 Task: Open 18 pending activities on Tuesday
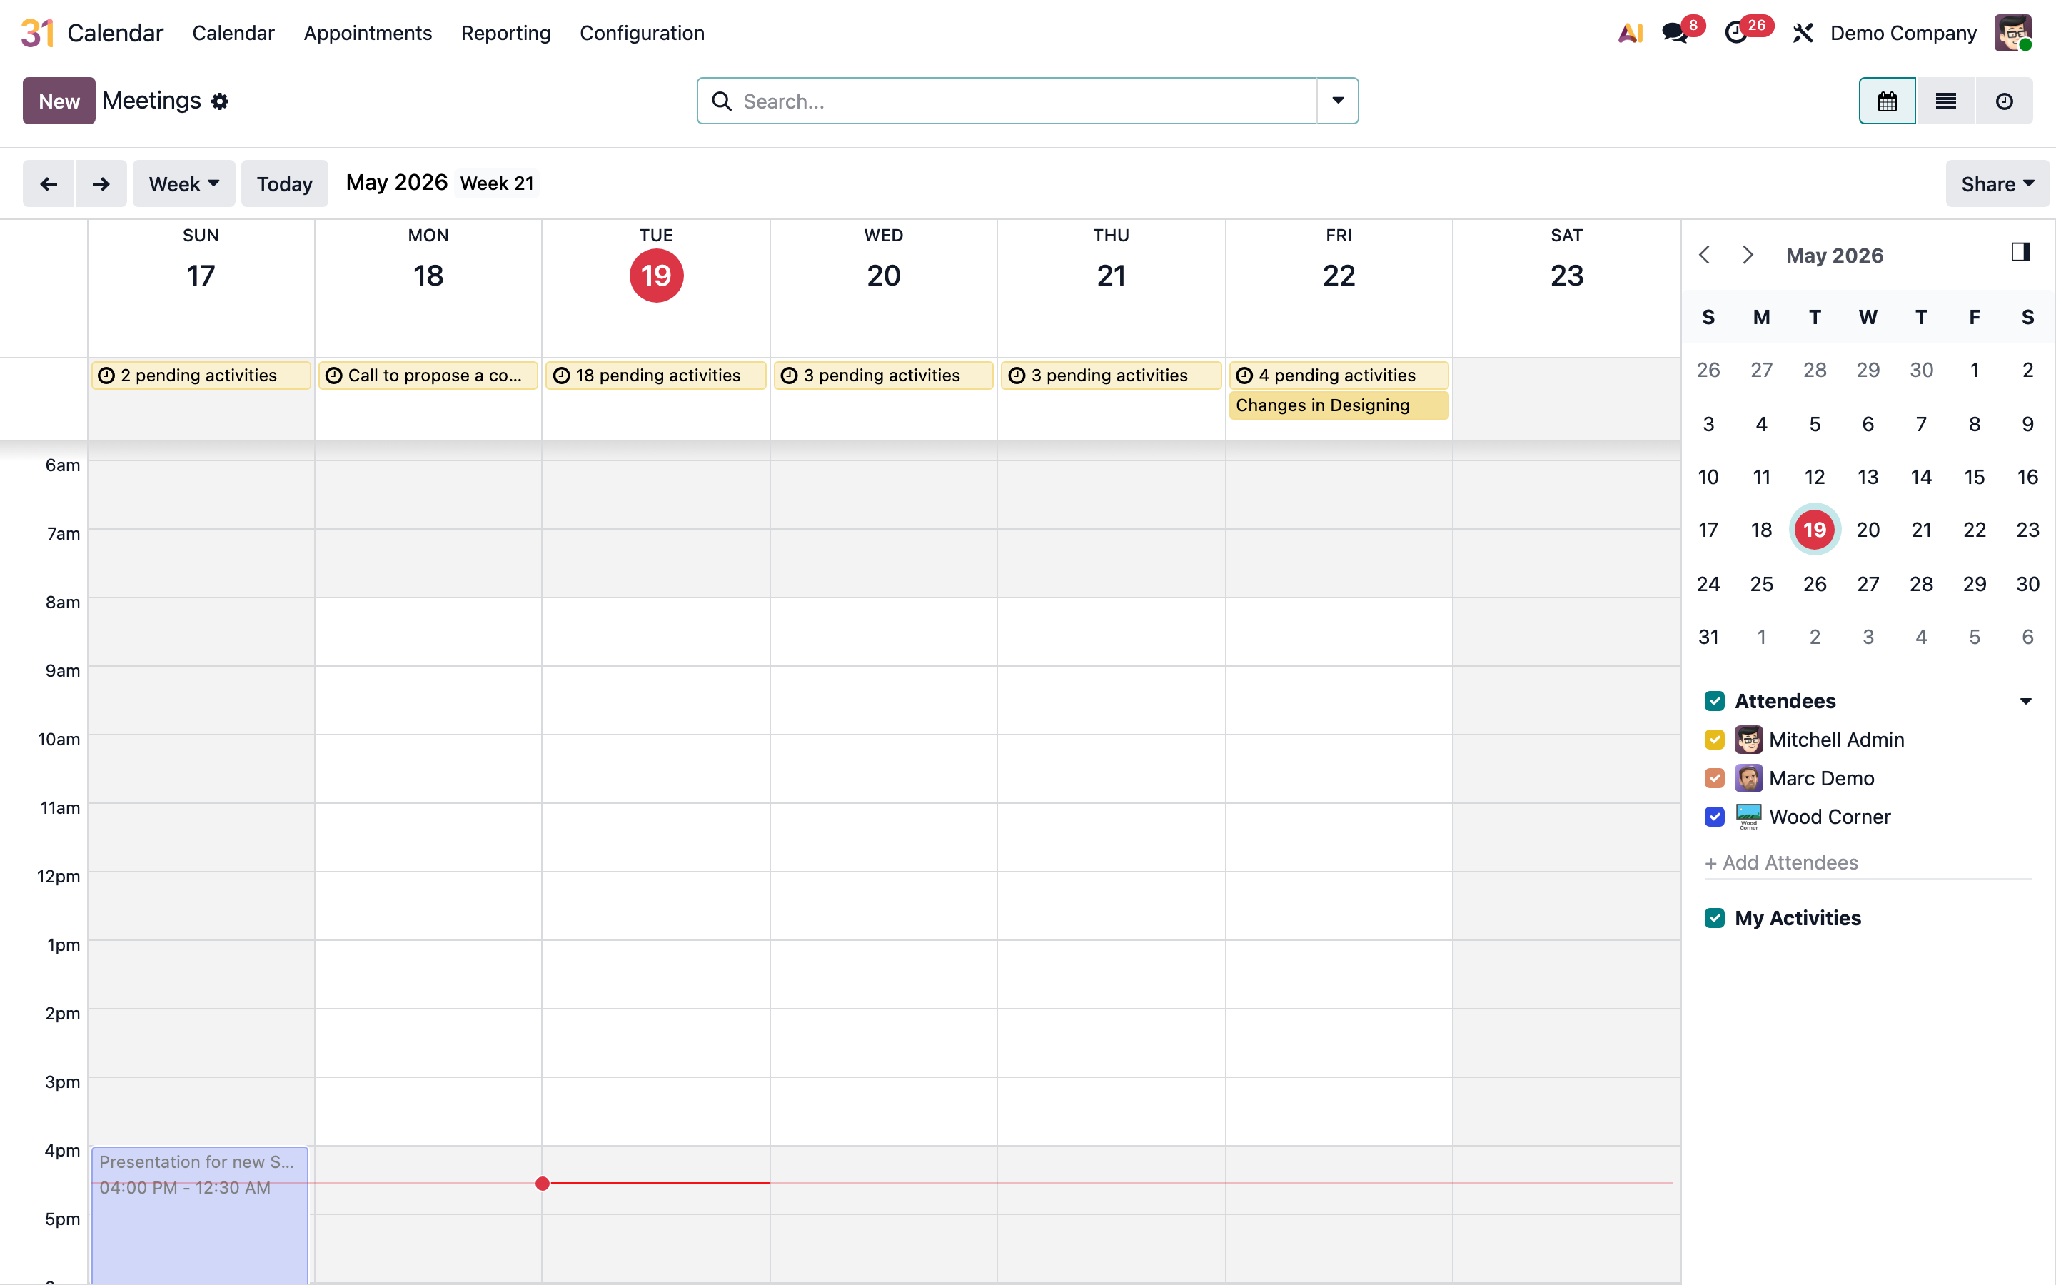[656, 375]
